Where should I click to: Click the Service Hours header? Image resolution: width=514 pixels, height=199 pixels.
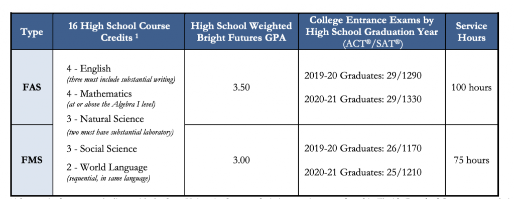pos(471,31)
